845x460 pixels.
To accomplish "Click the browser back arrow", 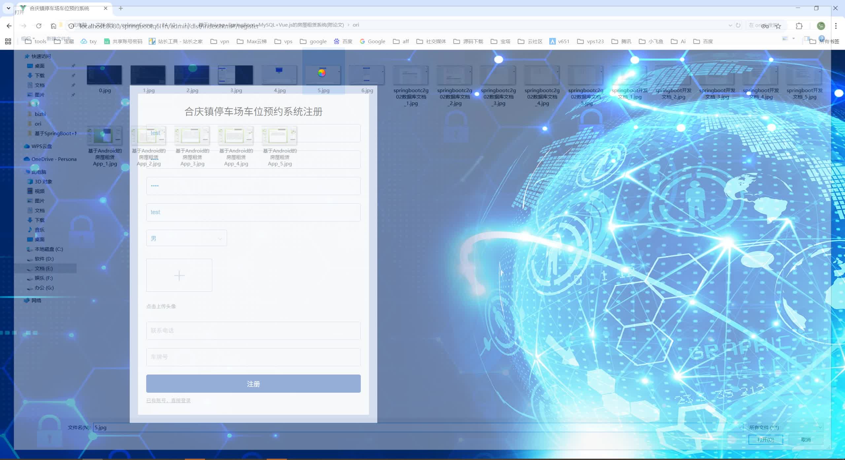I will point(9,26).
